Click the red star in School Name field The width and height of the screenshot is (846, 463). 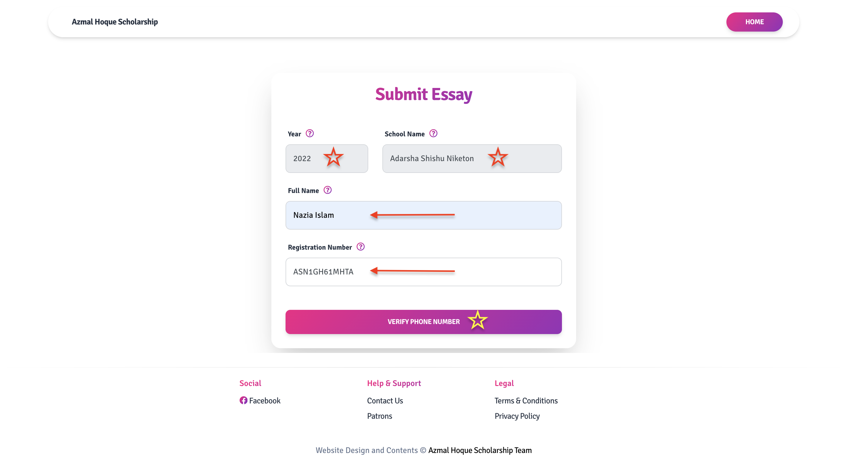click(x=498, y=157)
